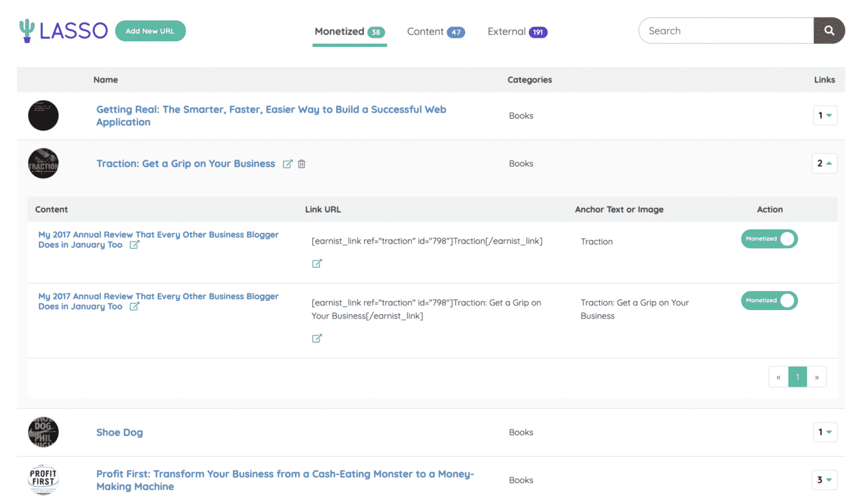Viewport: 859px width, 504px height.
Task: Open the external link icon beside the second 2017 Annual Review post
Action: (x=135, y=307)
